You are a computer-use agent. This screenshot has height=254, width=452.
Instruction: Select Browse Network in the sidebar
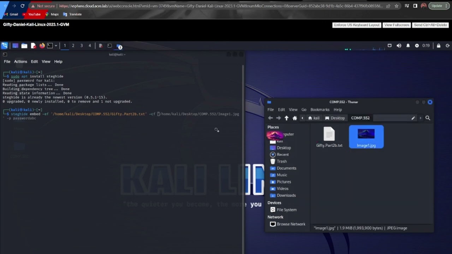(291, 224)
